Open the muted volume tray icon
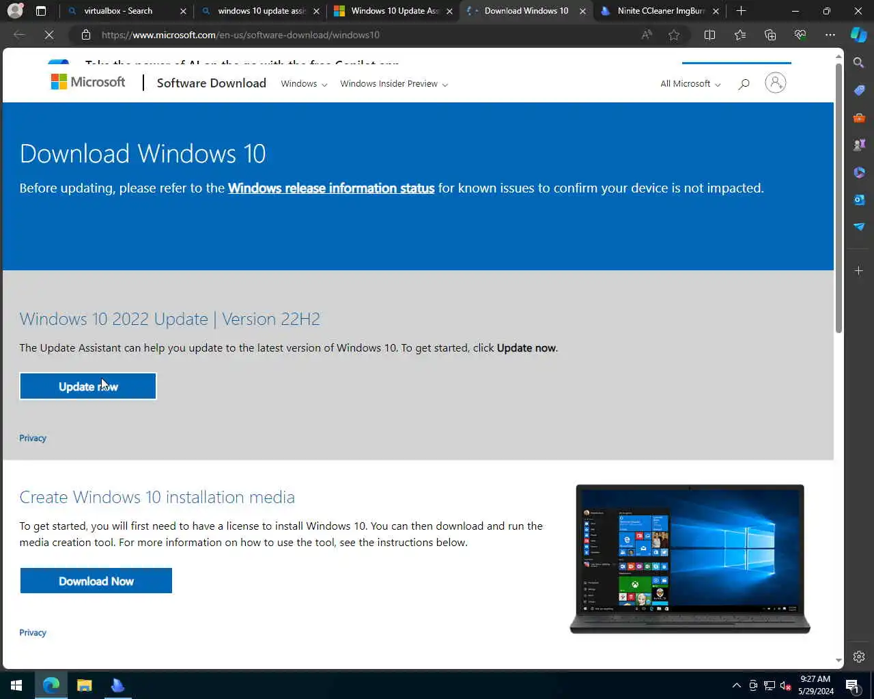The image size is (874, 699). click(785, 685)
